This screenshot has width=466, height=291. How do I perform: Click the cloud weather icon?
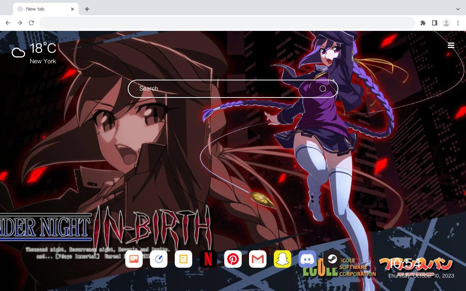click(18, 53)
